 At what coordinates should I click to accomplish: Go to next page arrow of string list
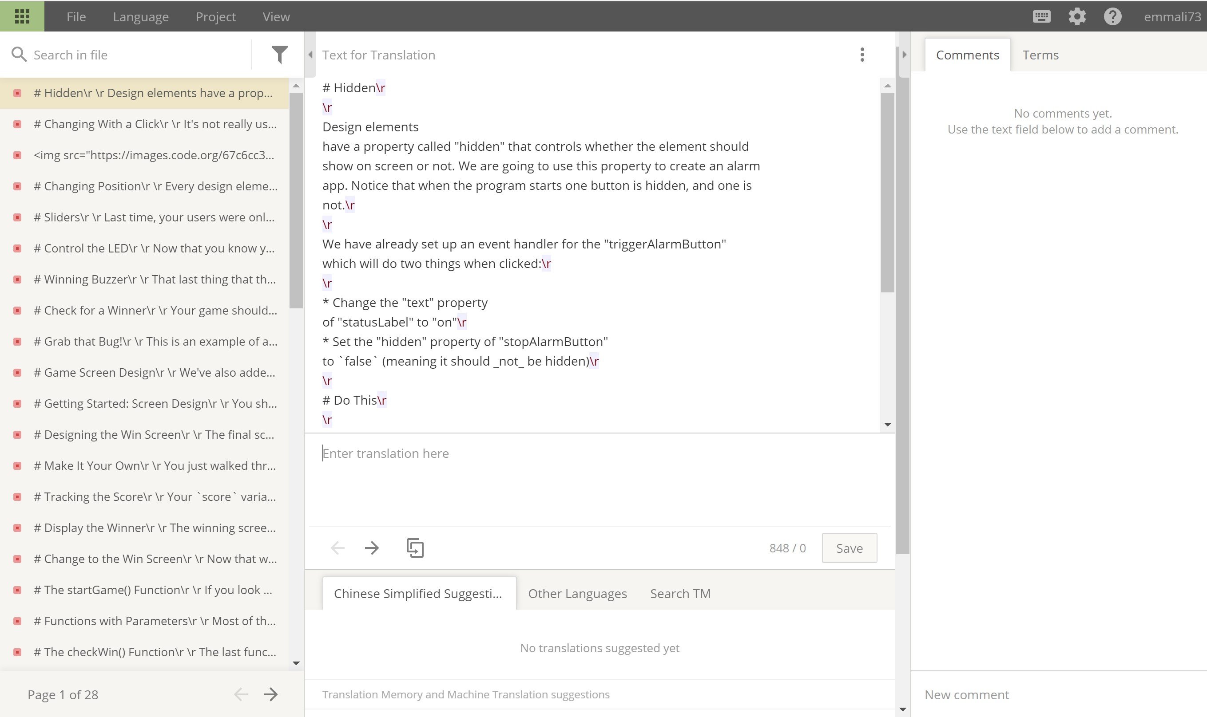coord(271,694)
